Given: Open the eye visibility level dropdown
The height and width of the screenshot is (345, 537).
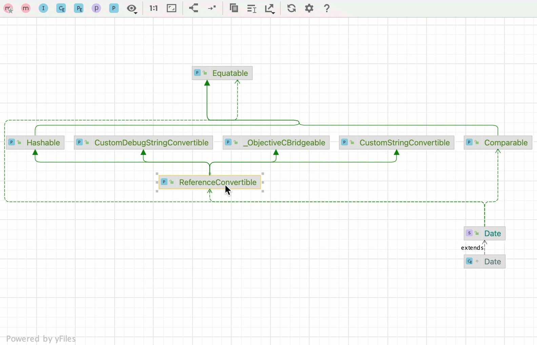Looking at the screenshot, I should click(x=132, y=8).
